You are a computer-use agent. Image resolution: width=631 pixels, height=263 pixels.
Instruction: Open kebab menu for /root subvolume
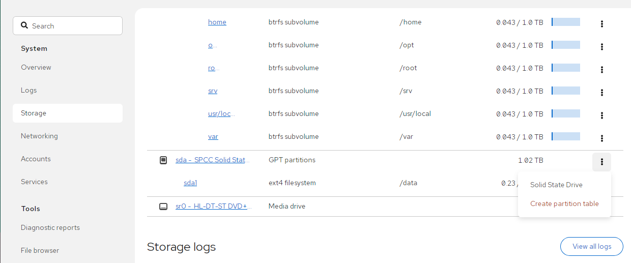(601, 70)
